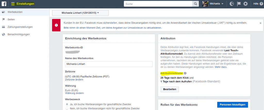264x110 pixels.
Task: Focus the Suche search field
Action: 158,4
